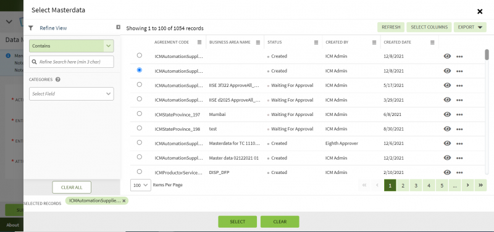Viewport: 494px width, 232px height.
Task: Collapse the Refine View side panel
Action: [x=118, y=27]
